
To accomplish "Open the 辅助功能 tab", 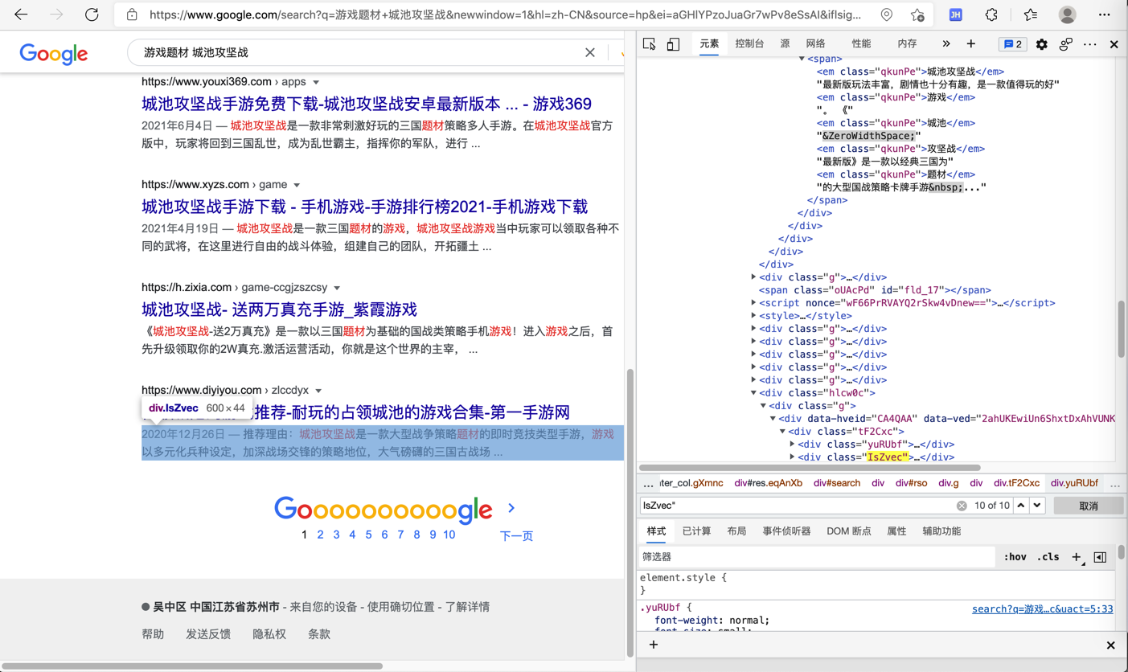I will pos(941,531).
